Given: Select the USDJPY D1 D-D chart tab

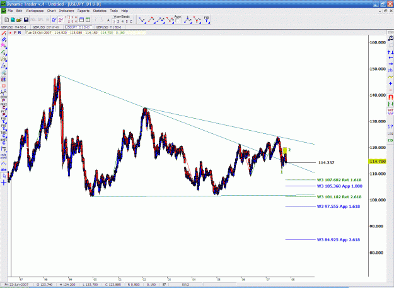Looking at the screenshot, I should click(x=78, y=27).
